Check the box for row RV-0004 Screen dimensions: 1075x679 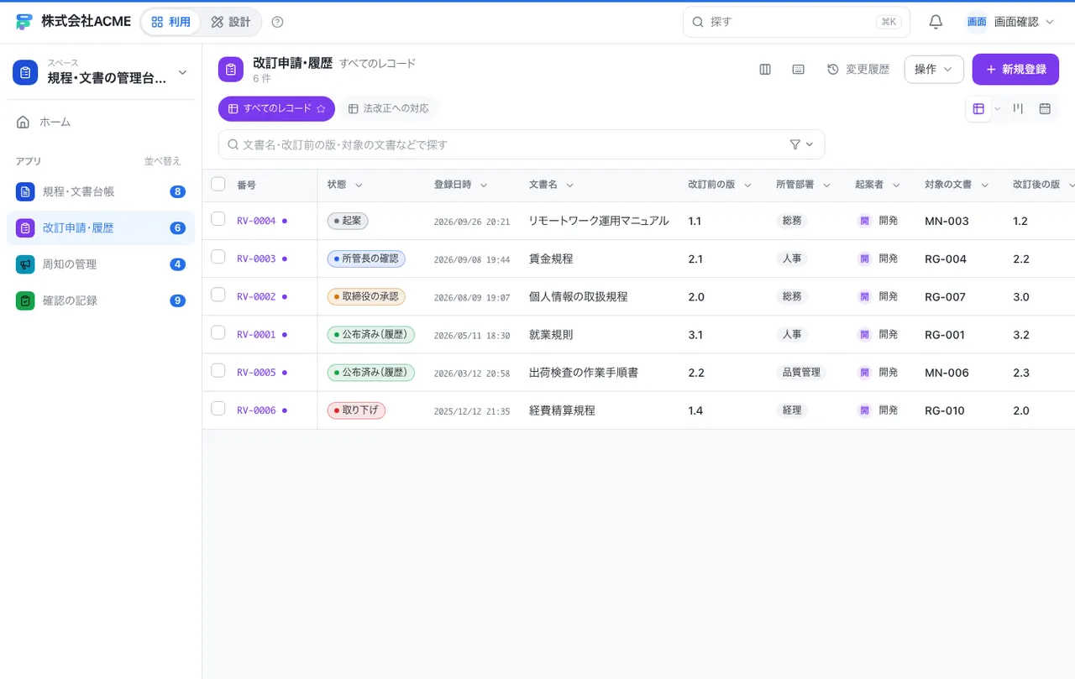[x=218, y=219]
